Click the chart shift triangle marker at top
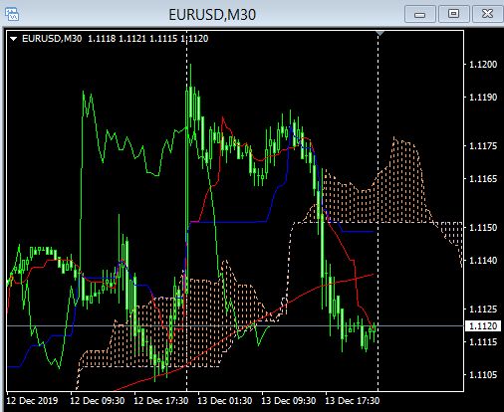The height and width of the screenshot is (412, 504). [380, 33]
